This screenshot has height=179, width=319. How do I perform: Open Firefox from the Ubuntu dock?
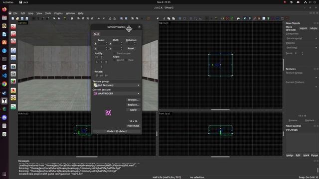(x=4, y=9)
